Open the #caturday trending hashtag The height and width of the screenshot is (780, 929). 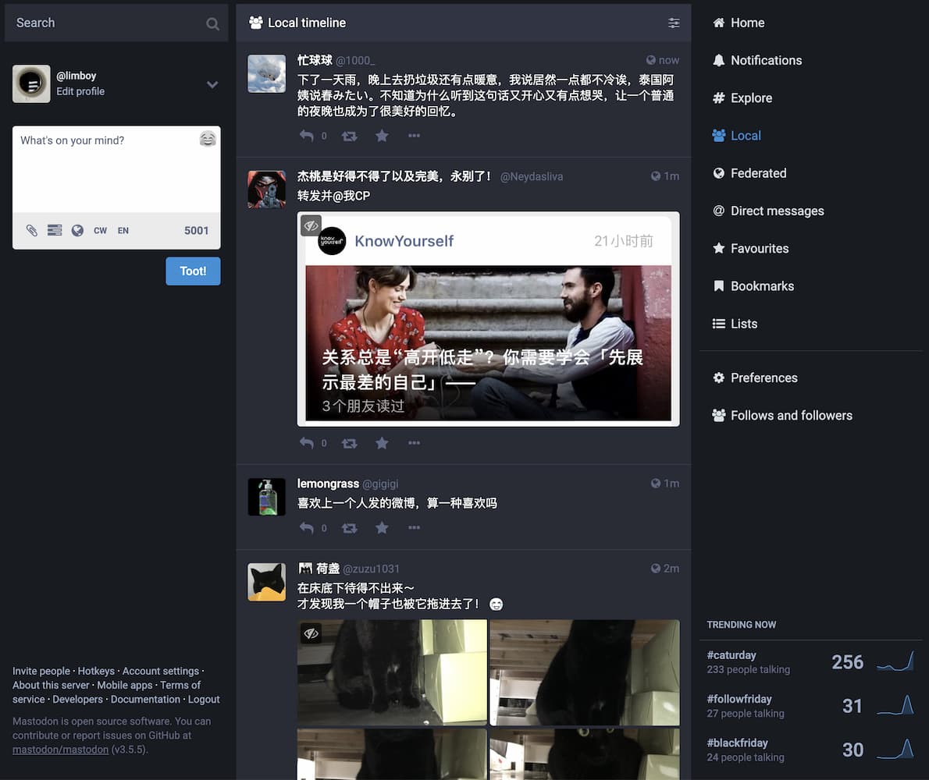click(731, 655)
